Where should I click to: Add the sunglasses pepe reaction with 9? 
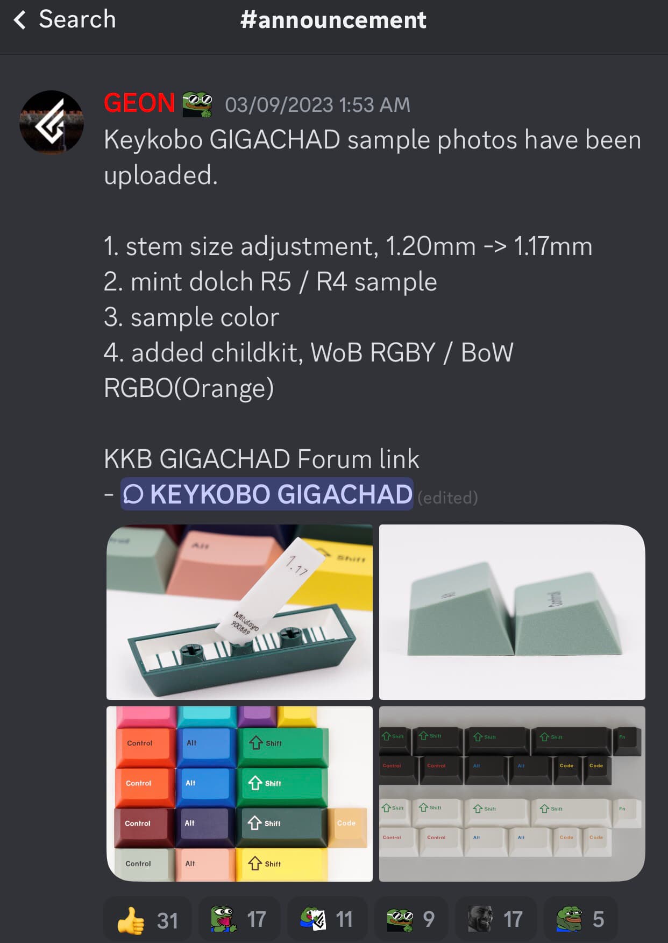411,919
